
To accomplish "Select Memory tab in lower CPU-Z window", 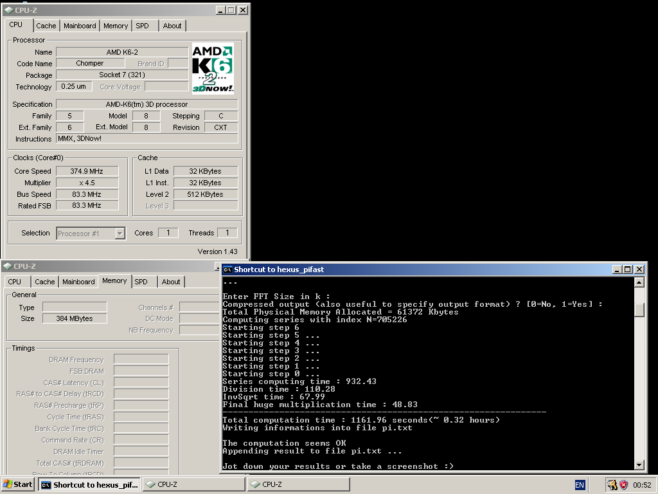I will 114,280.
